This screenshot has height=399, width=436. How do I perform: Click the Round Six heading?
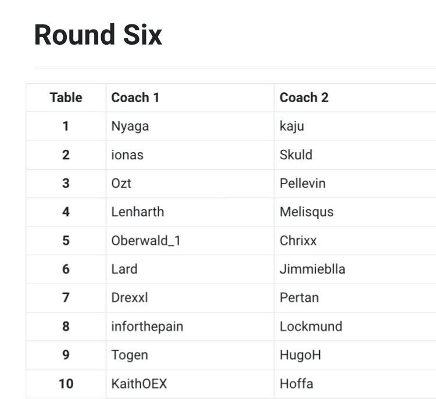tap(98, 35)
